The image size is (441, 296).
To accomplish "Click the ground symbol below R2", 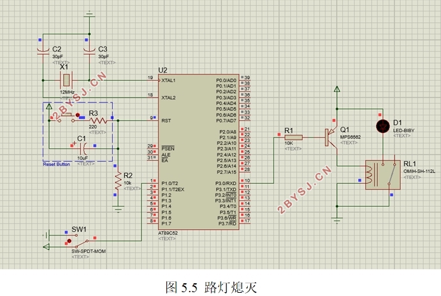I will [x=118, y=209].
